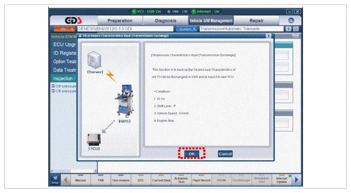Click the window layout icon right of camera

point(296,29)
